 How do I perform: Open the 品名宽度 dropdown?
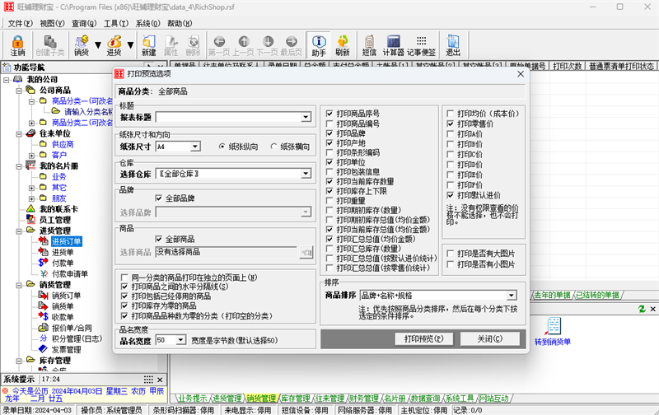[180, 340]
